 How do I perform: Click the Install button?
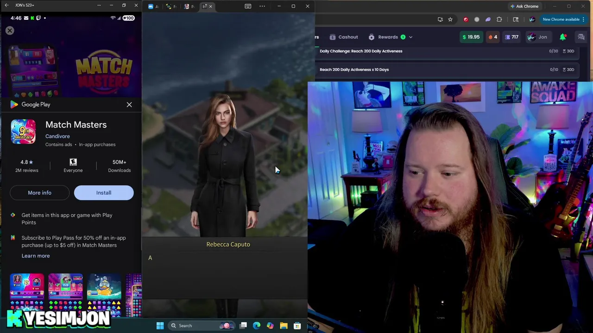[104, 193]
